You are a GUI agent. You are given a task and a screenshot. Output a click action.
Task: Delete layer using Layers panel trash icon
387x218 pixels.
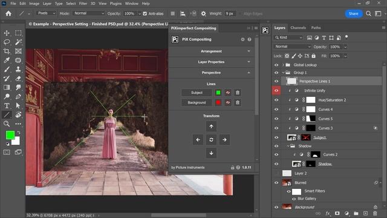(x=375, y=213)
